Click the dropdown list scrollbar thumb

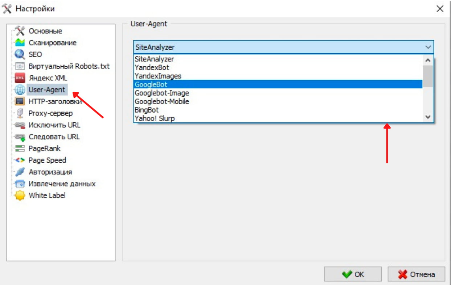coord(428,76)
